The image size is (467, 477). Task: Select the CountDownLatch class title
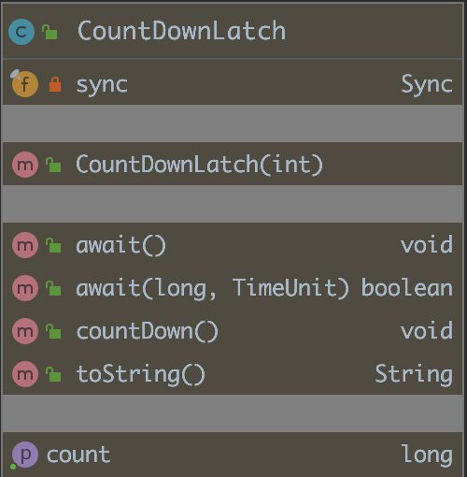tap(181, 31)
